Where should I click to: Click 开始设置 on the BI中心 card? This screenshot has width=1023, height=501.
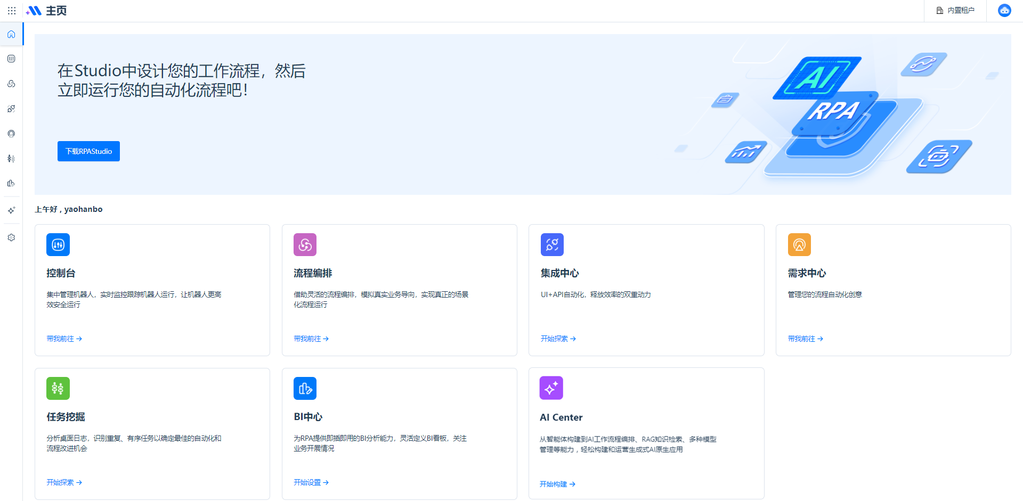pos(311,482)
